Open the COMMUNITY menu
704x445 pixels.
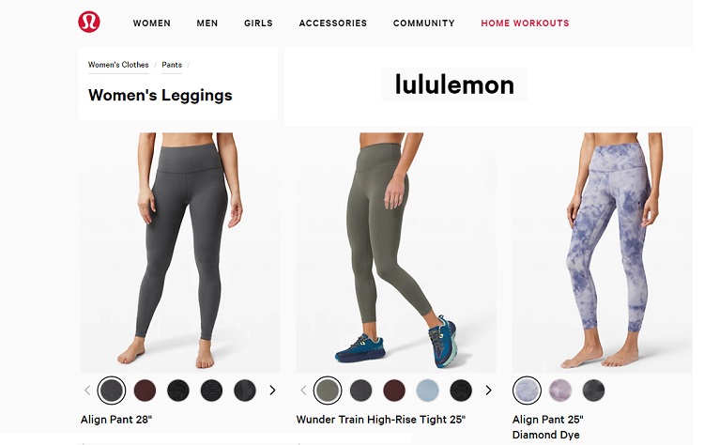pos(424,23)
